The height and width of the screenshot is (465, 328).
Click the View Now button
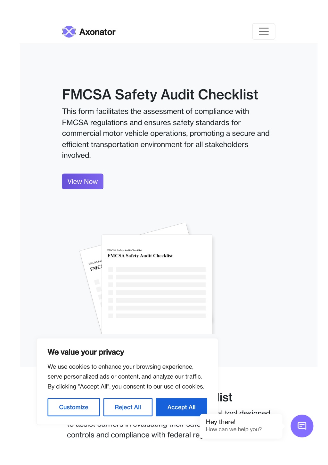pos(83,182)
